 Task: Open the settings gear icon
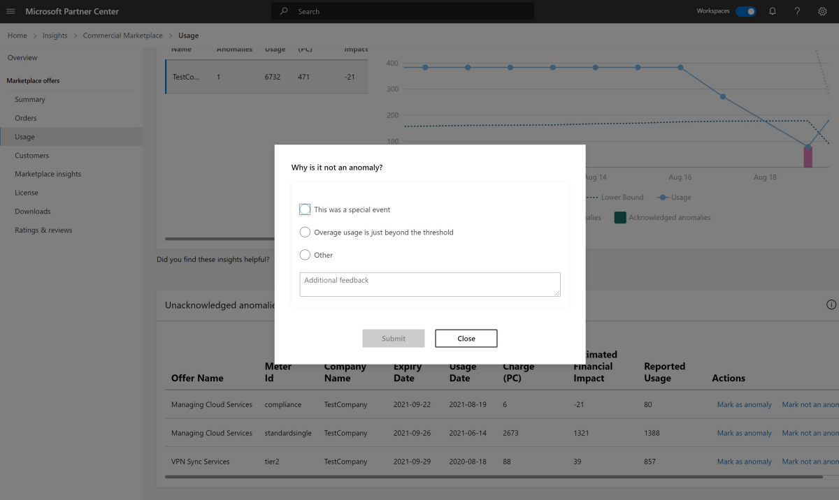click(822, 11)
